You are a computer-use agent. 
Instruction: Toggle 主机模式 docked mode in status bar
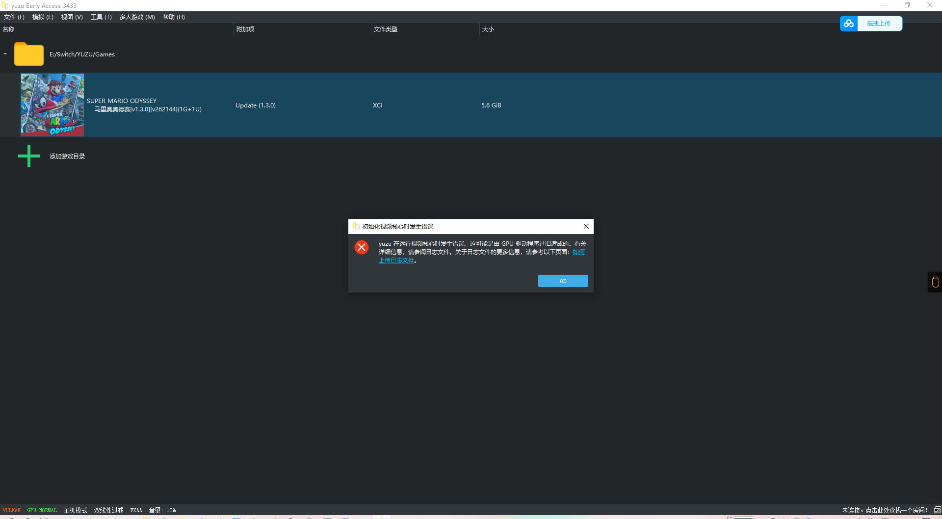(75, 510)
